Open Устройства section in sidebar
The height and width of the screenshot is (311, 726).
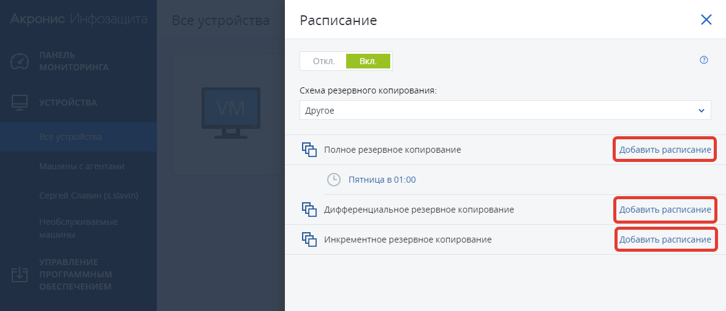[x=68, y=103]
